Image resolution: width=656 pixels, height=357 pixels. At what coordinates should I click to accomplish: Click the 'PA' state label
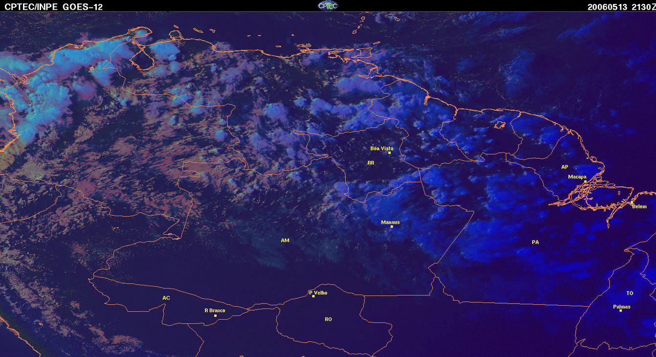(535, 242)
